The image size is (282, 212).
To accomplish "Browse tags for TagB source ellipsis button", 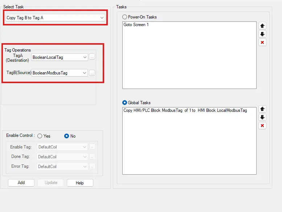I will pos(92,73).
